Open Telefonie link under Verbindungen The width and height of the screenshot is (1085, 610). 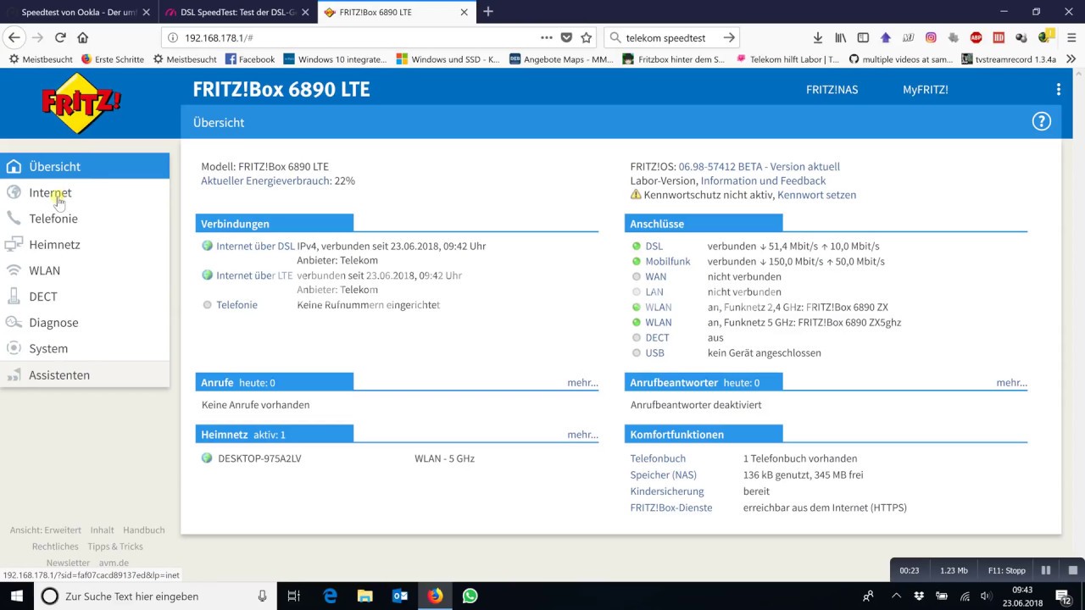click(236, 305)
